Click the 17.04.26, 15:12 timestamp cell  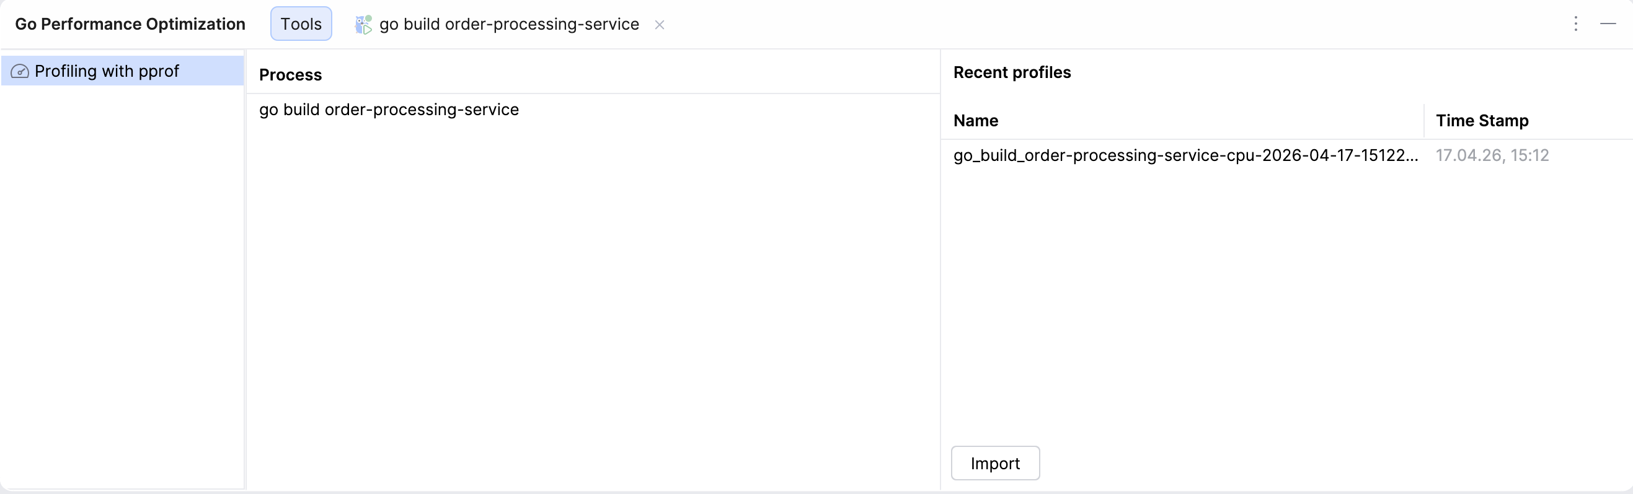(1492, 155)
